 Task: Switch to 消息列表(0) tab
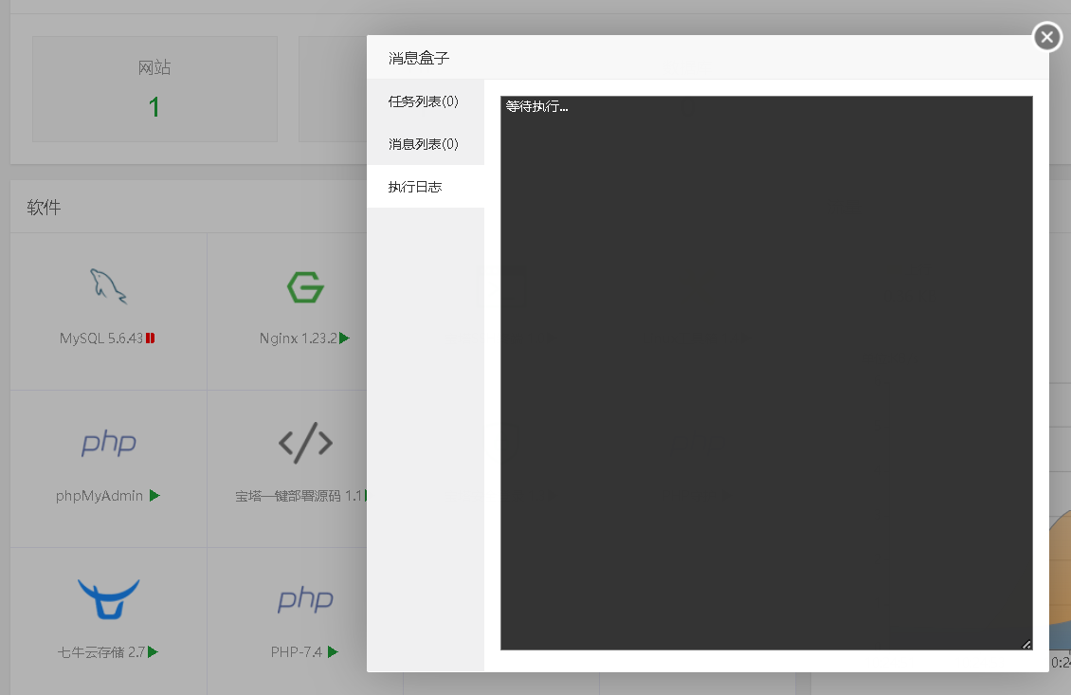click(x=426, y=144)
